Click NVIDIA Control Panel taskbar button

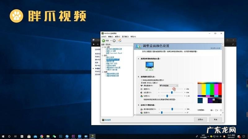(92, 136)
